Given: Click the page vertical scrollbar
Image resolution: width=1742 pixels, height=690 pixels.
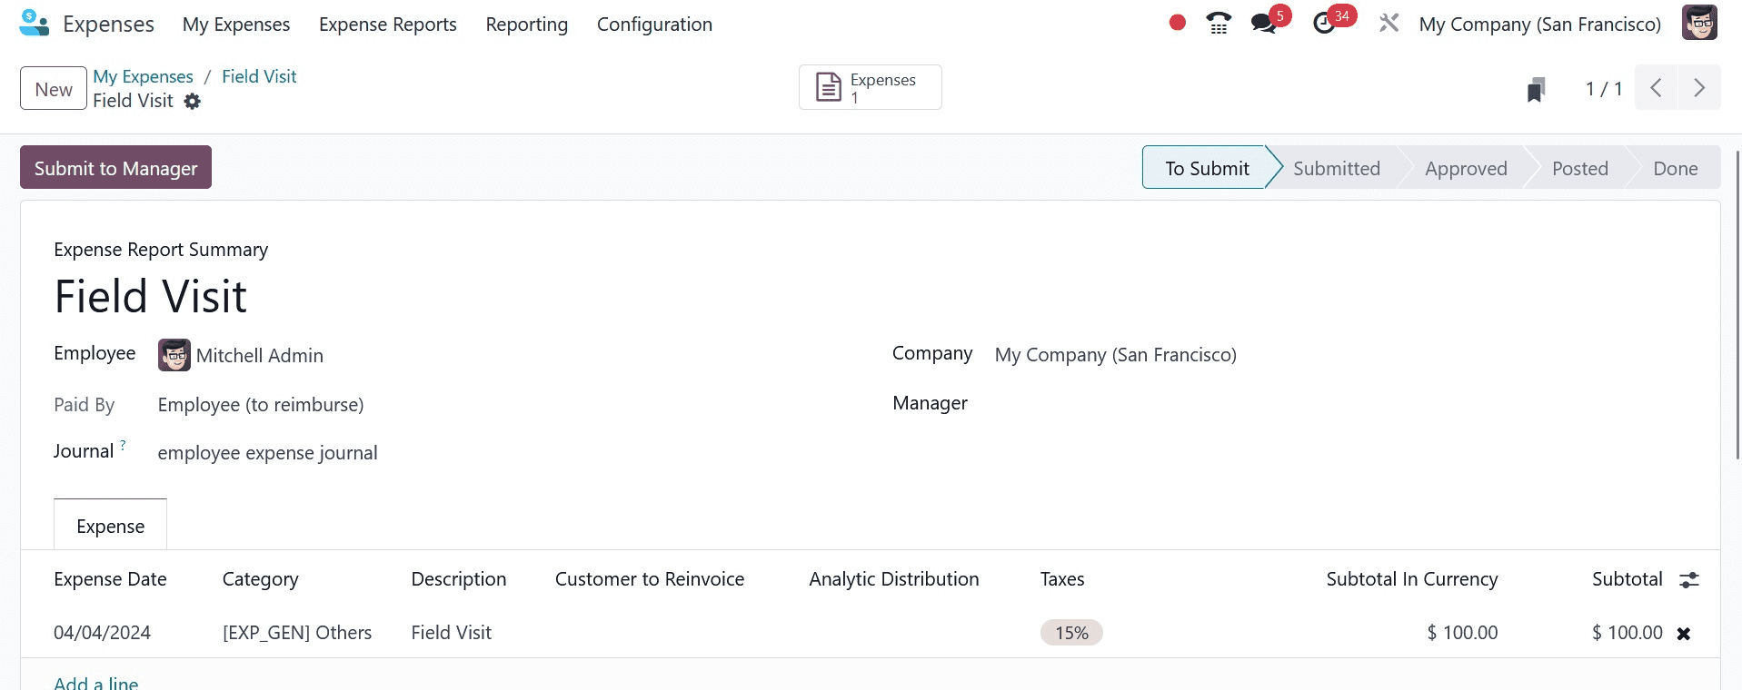Looking at the screenshot, I should [x=1737, y=304].
